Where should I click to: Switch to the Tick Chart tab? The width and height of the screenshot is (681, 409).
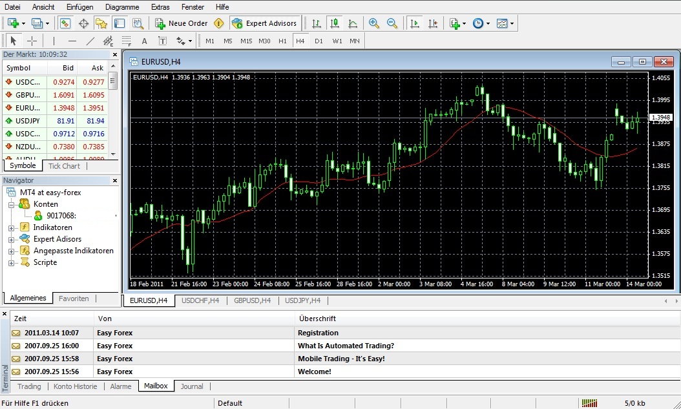(64, 166)
